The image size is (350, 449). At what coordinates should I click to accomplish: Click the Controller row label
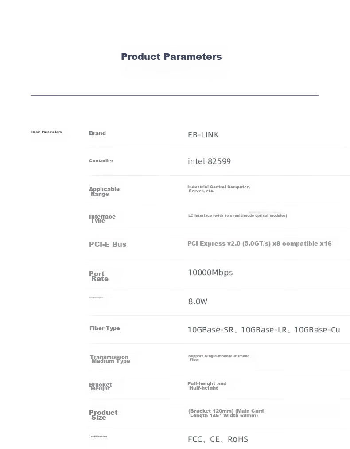(x=101, y=160)
